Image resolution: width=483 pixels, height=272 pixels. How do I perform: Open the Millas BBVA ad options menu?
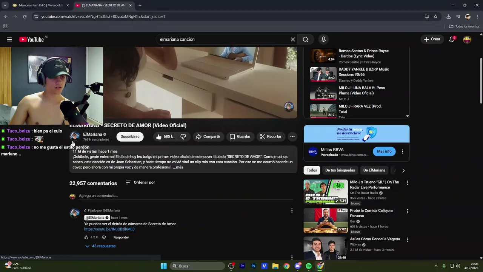click(x=403, y=151)
